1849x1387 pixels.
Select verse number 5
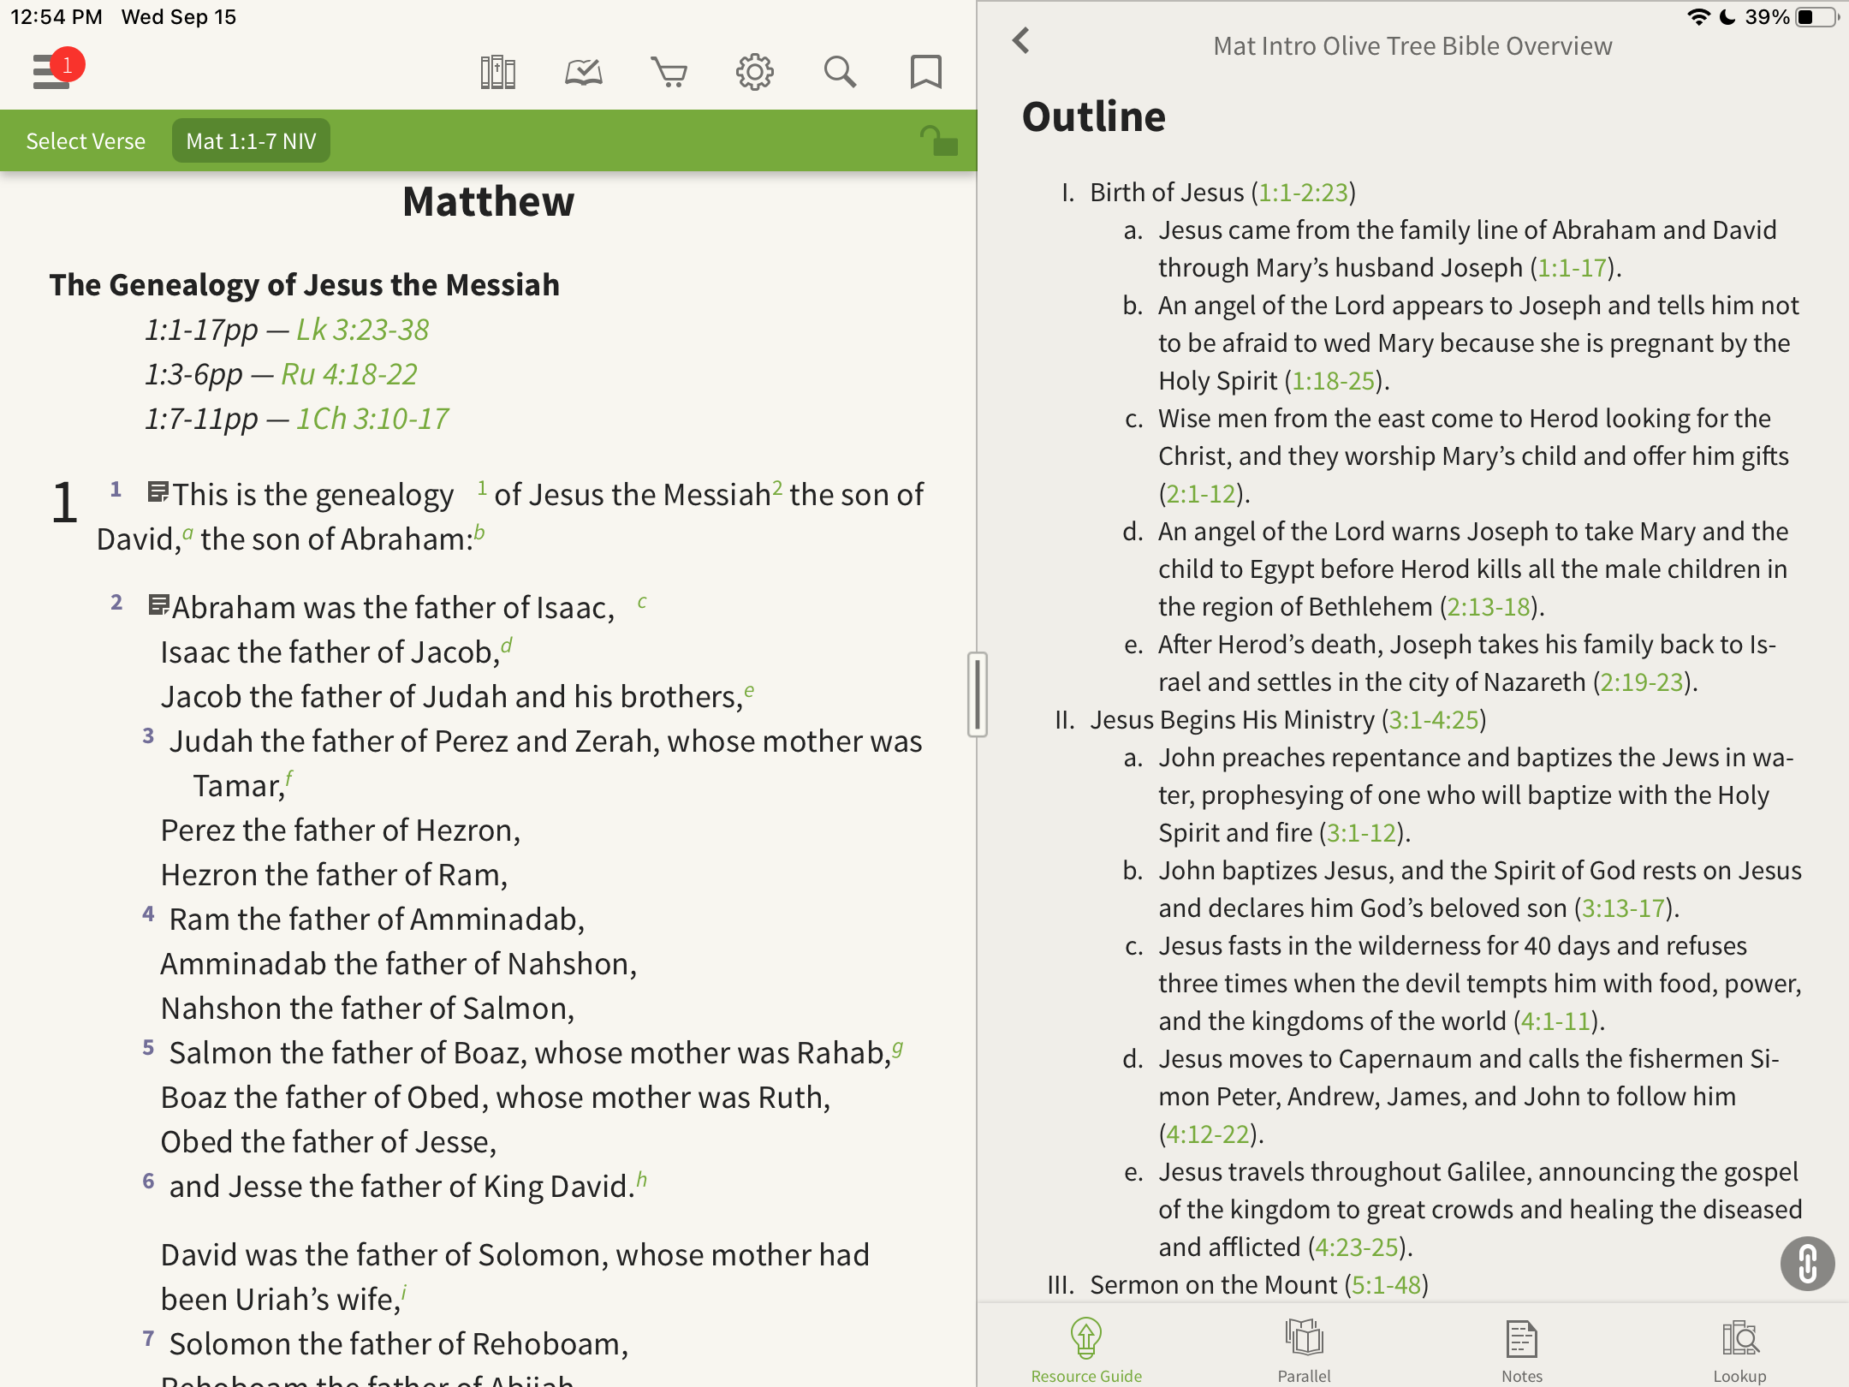148,1047
